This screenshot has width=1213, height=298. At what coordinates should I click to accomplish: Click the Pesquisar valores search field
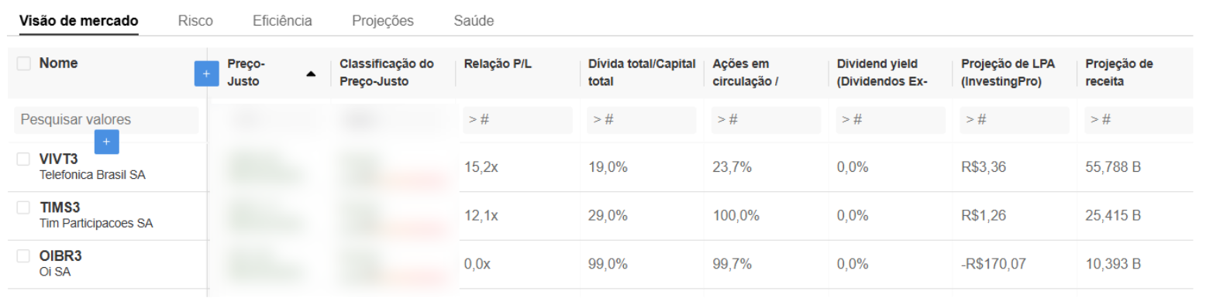click(x=106, y=120)
